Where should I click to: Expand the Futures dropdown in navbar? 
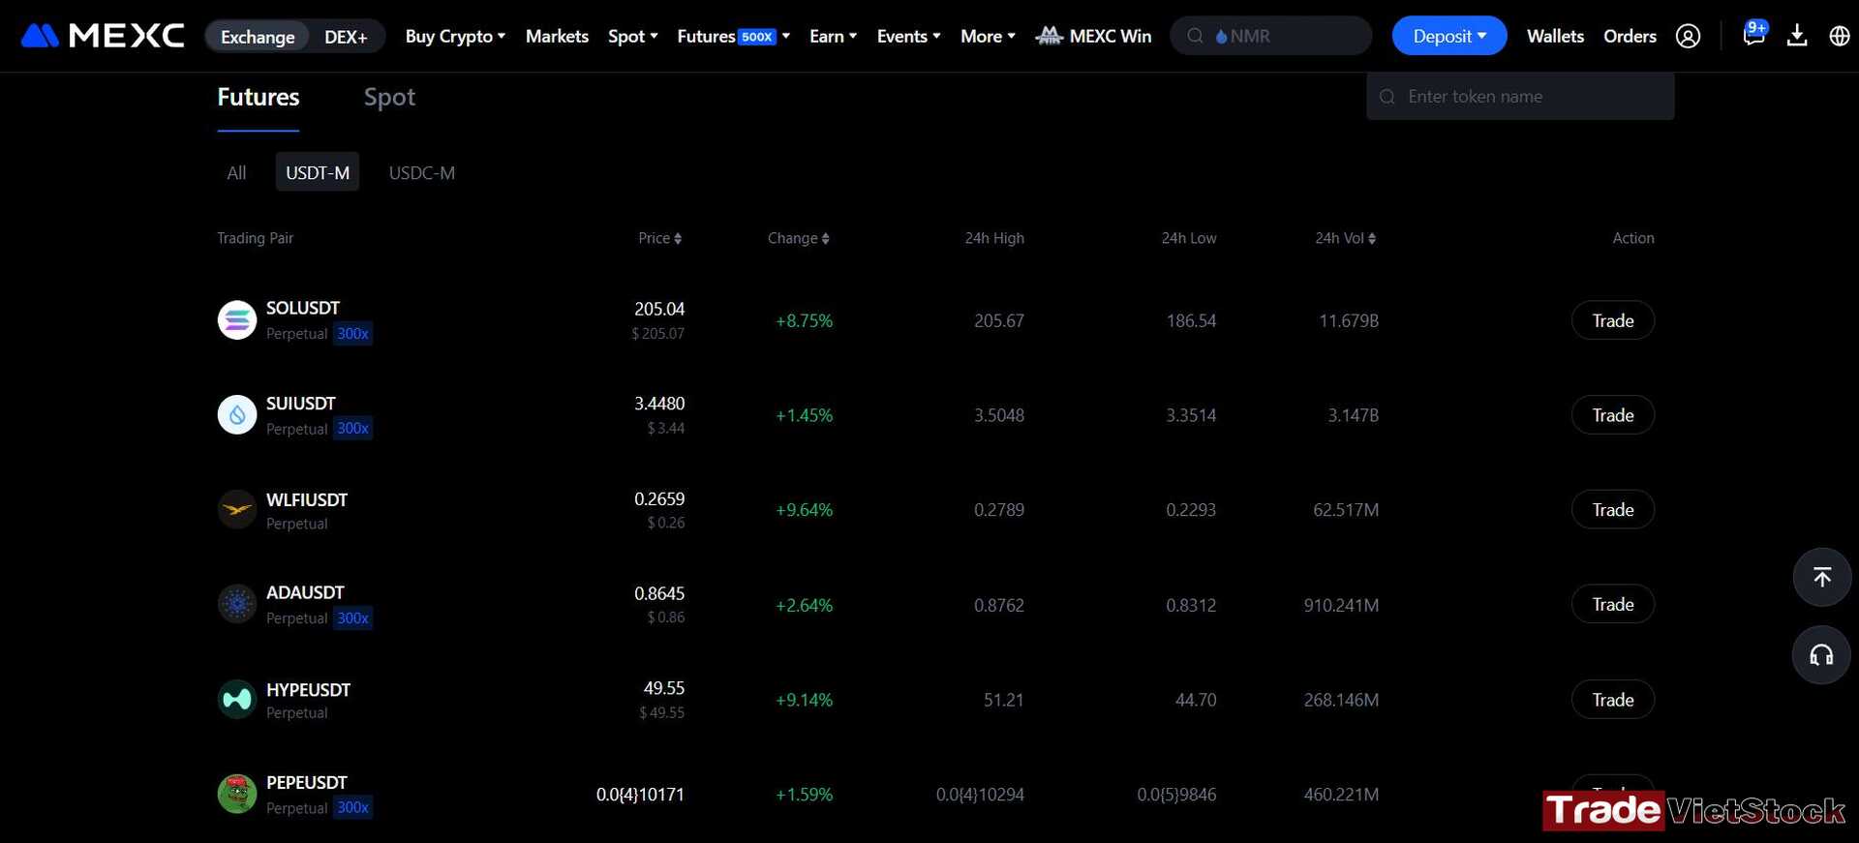click(x=734, y=36)
